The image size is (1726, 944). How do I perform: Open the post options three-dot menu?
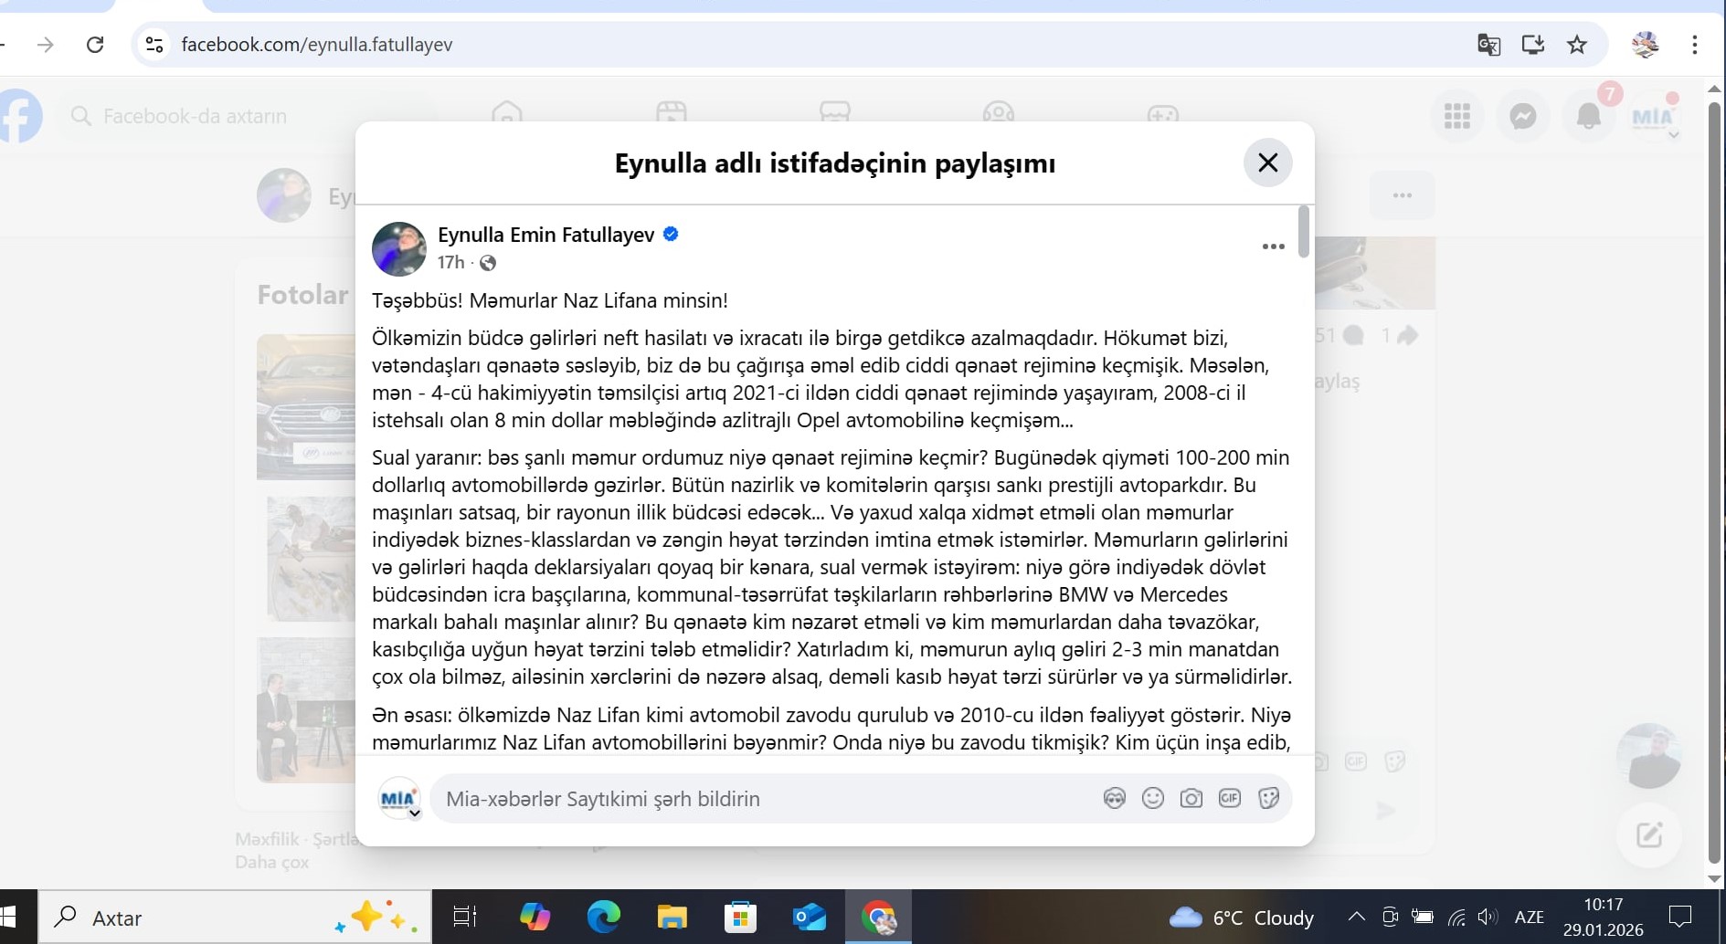pyautogui.click(x=1273, y=246)
